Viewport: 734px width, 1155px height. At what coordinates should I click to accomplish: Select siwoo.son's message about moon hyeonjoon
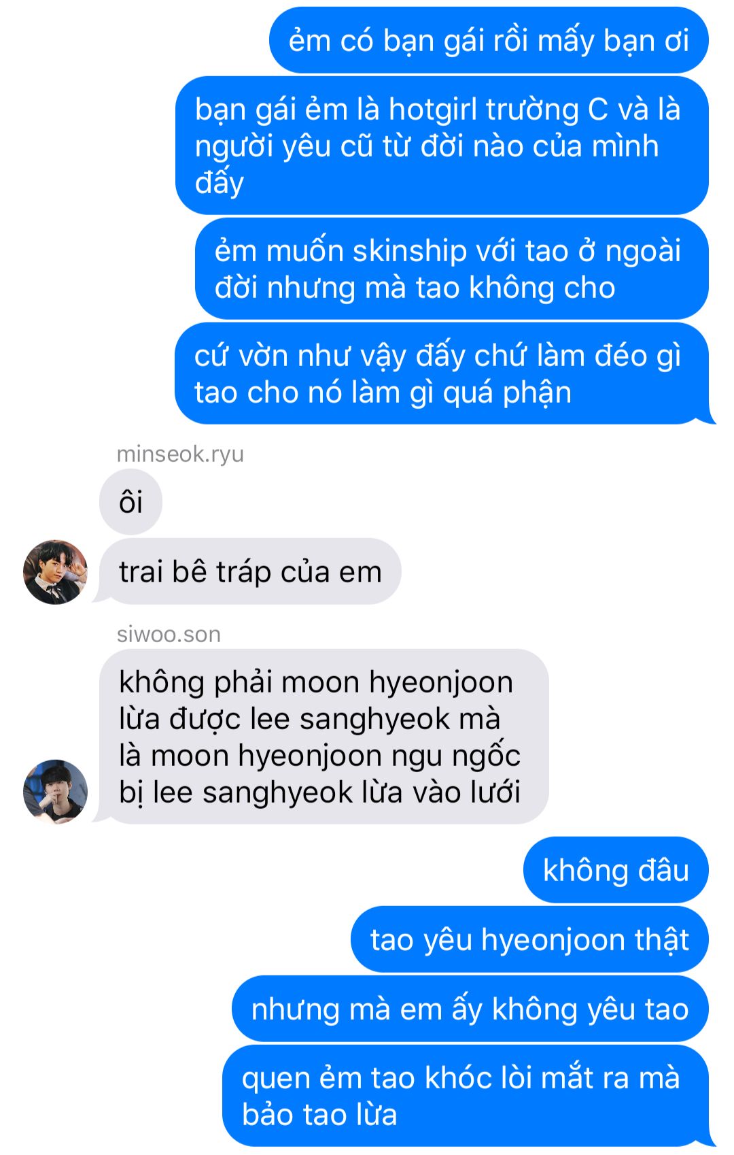pyautogui.click(x=324, y=737)
